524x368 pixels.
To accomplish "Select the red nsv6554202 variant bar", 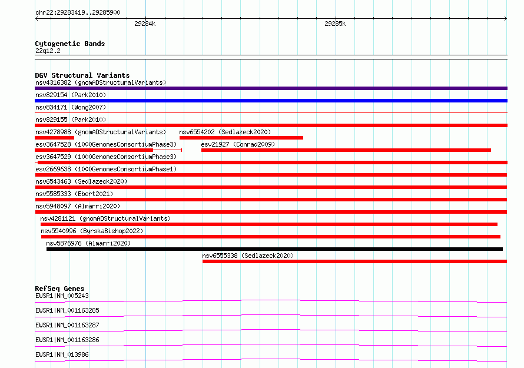I will 241,138.
